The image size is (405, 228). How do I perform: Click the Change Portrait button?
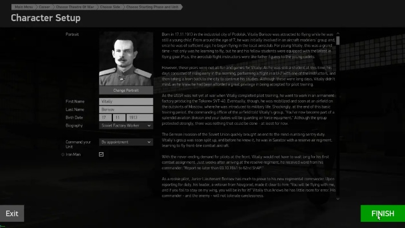click(x=126, y=91)
